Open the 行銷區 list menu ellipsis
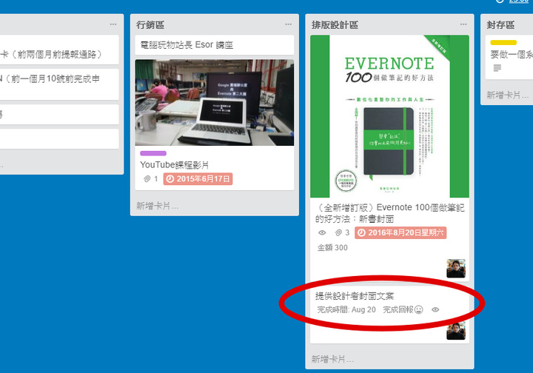The width and height of the screenshot is (533, 373). pyautogui.click(x=288, y=24)
